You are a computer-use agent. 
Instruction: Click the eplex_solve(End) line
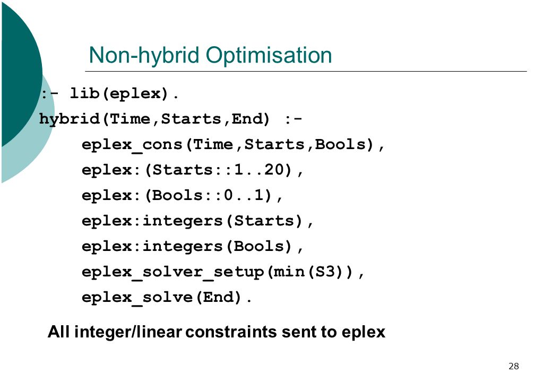167,298
